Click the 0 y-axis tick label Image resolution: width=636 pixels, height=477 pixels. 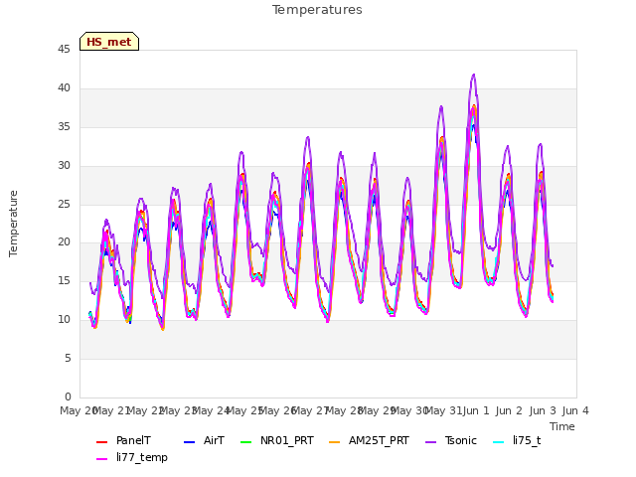click(x=68, y=397)
